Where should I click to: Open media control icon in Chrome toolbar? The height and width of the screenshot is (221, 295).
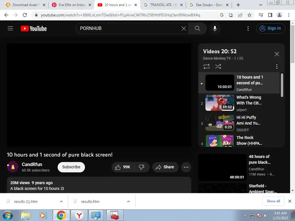[261, 15]
